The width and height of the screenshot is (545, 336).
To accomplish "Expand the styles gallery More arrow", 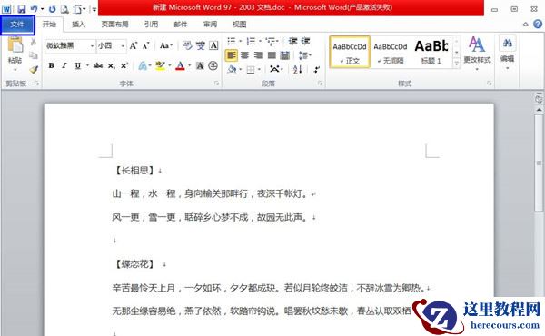I will pos(457,63).
